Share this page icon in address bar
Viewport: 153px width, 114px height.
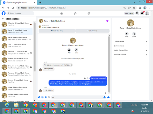[129, 8]
